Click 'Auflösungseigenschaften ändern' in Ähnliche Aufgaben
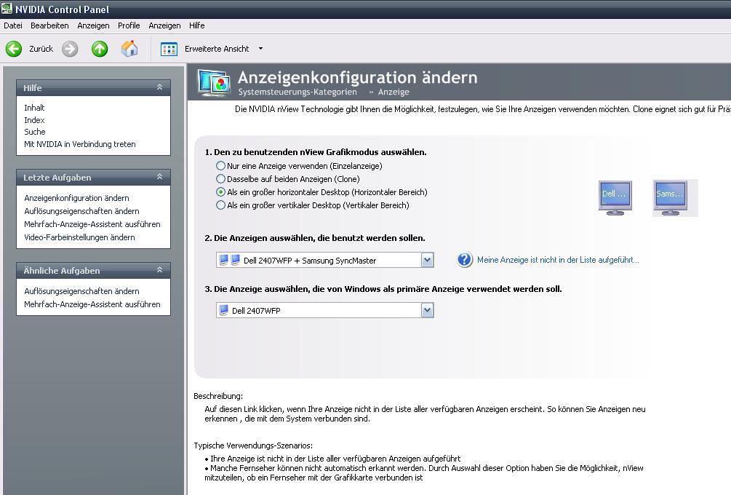 (81, 291)
